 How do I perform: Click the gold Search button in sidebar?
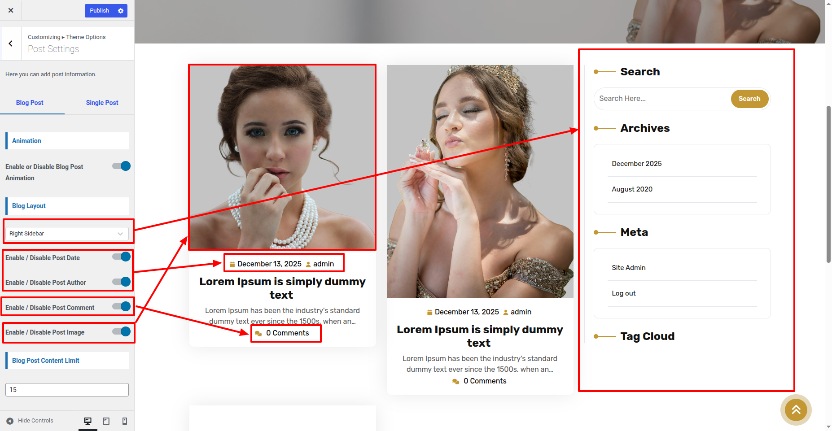(749, 99)
